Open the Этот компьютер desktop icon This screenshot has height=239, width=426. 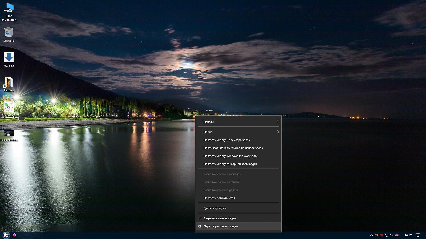pyautogui.click(x=9, y=8)
